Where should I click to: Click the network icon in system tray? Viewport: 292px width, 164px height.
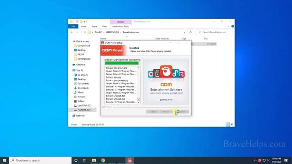click(264, 160)
